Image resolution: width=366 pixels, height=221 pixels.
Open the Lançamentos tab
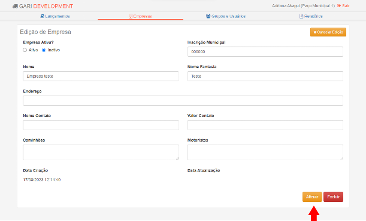(x=55, y=16)
